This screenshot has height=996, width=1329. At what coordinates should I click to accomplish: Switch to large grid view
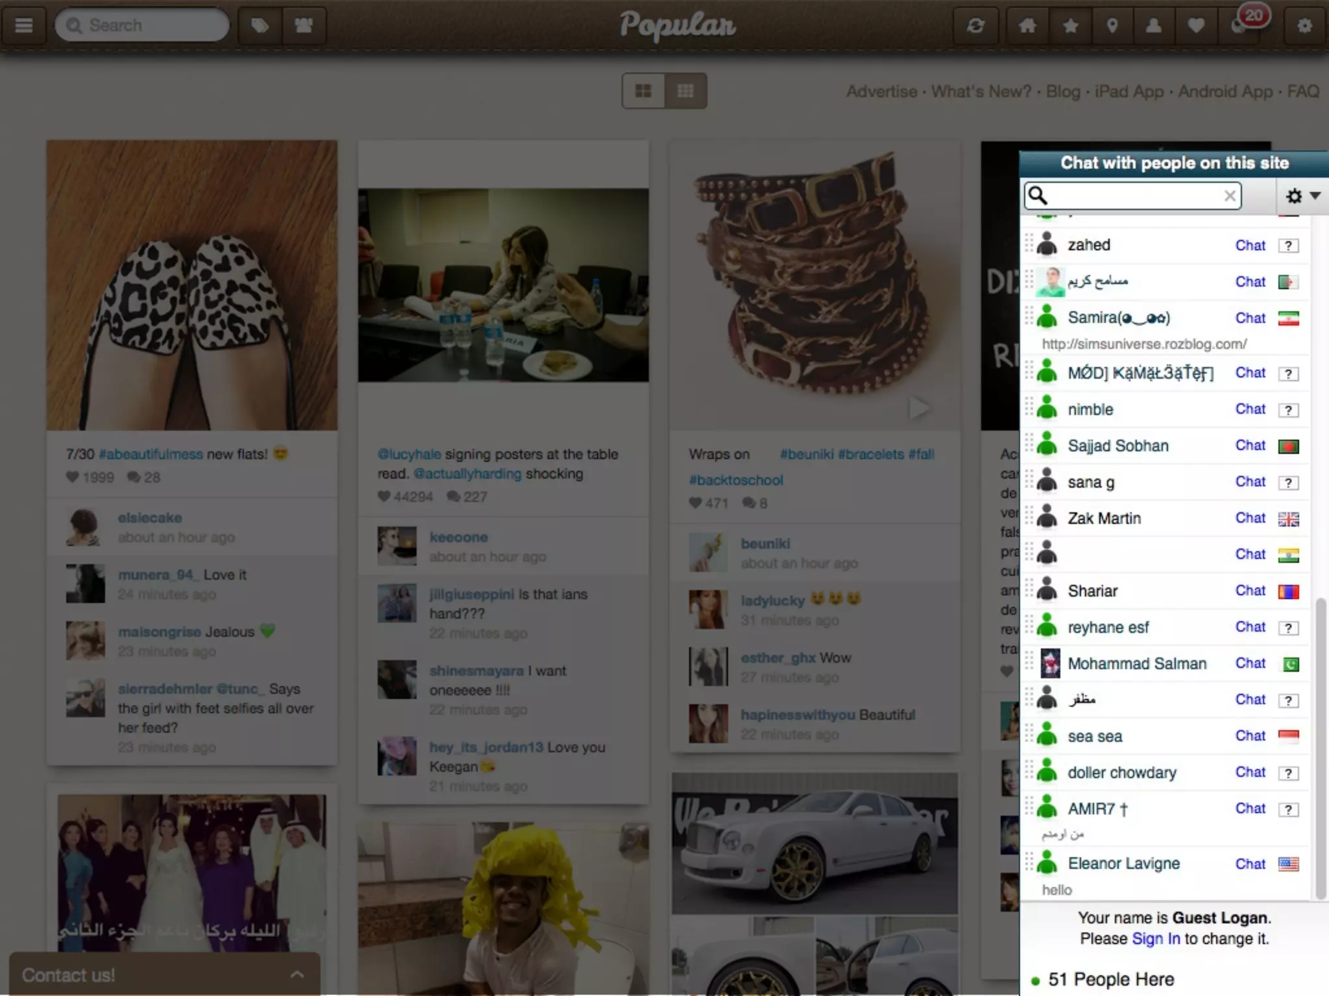pos(643,91)
